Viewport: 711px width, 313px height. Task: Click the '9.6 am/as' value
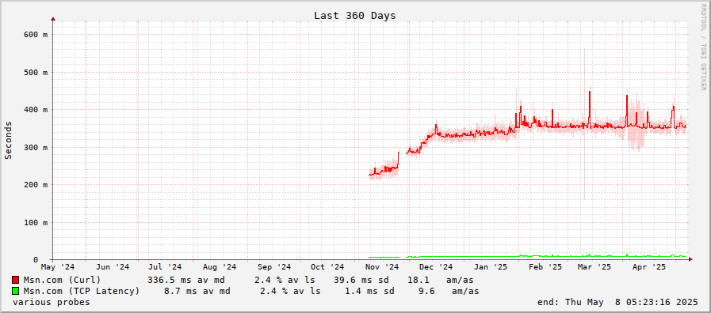point(449,291)
